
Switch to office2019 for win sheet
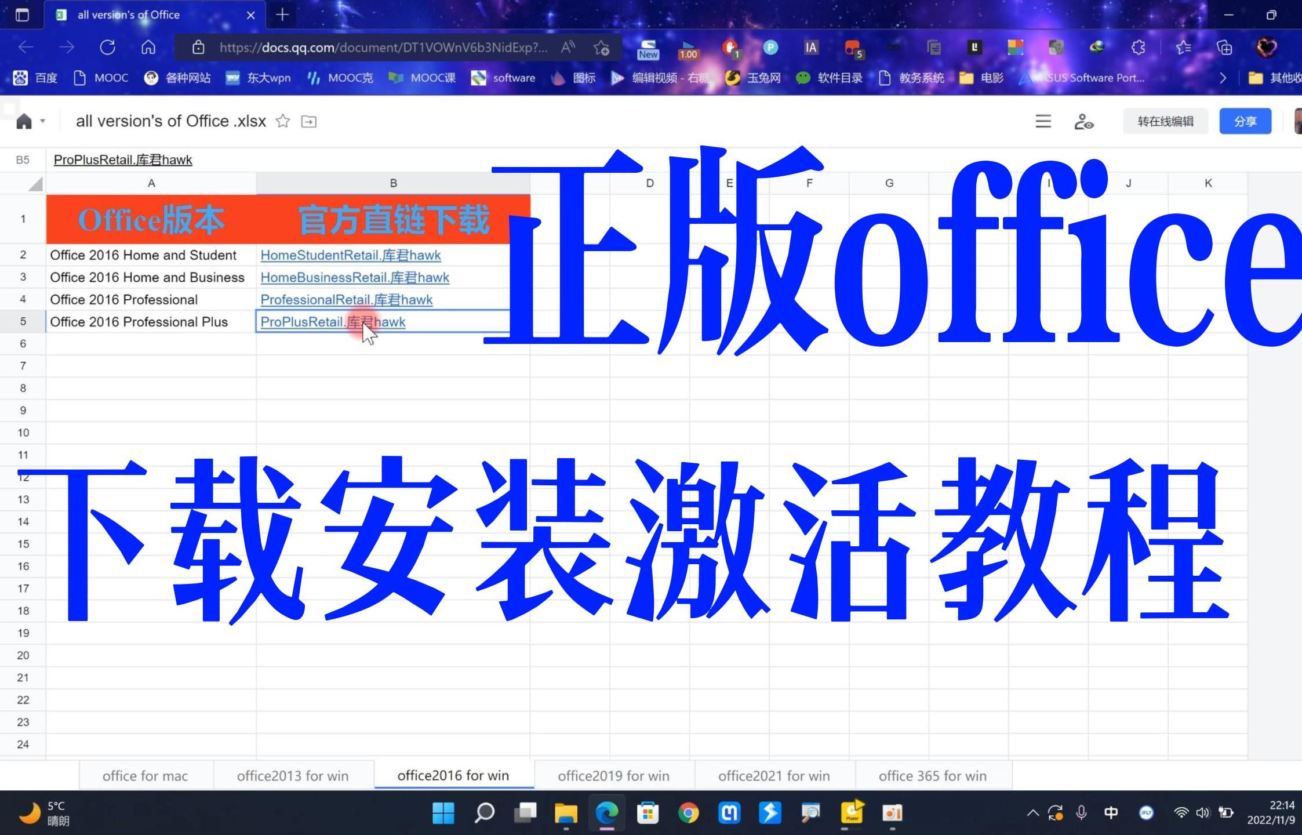pyautogui.click(x=613, y=776)
